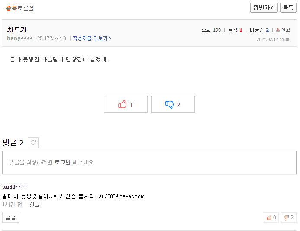Click the author ID hany****
Image resolution: width=300 pixels, height=231 pixels.
pos(19,38)
